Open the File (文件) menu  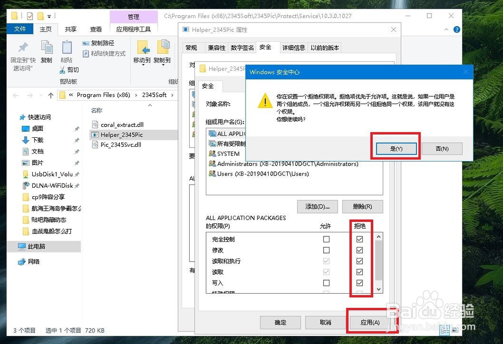pyautogui.click(x=20, y=29)
